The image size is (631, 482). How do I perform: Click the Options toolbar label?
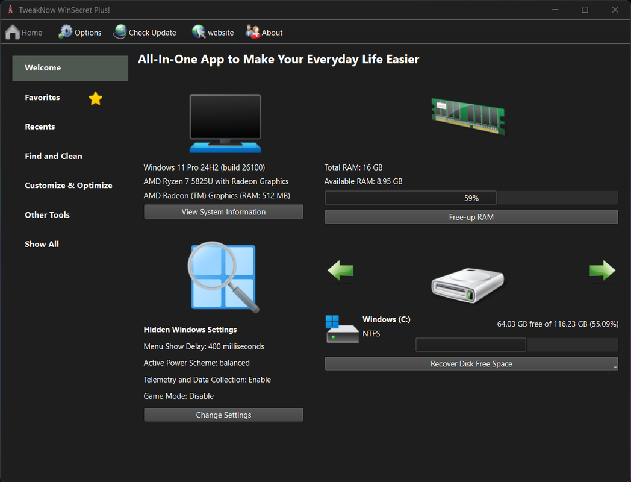[x=88, y=33]
